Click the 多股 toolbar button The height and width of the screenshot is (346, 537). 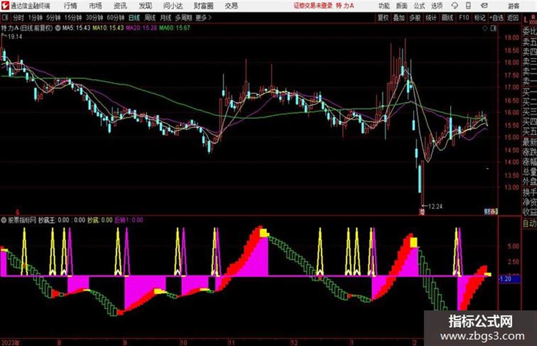pyautogui.click(x=415, y=18)
